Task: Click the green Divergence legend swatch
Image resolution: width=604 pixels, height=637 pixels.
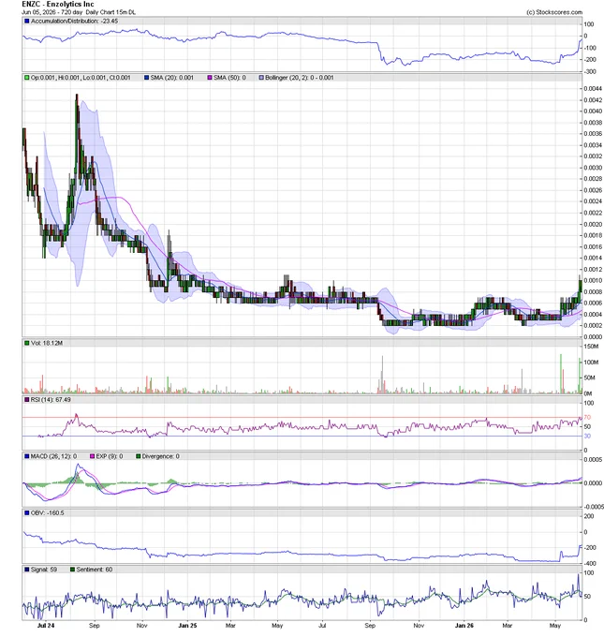Action: pos(138,456)
